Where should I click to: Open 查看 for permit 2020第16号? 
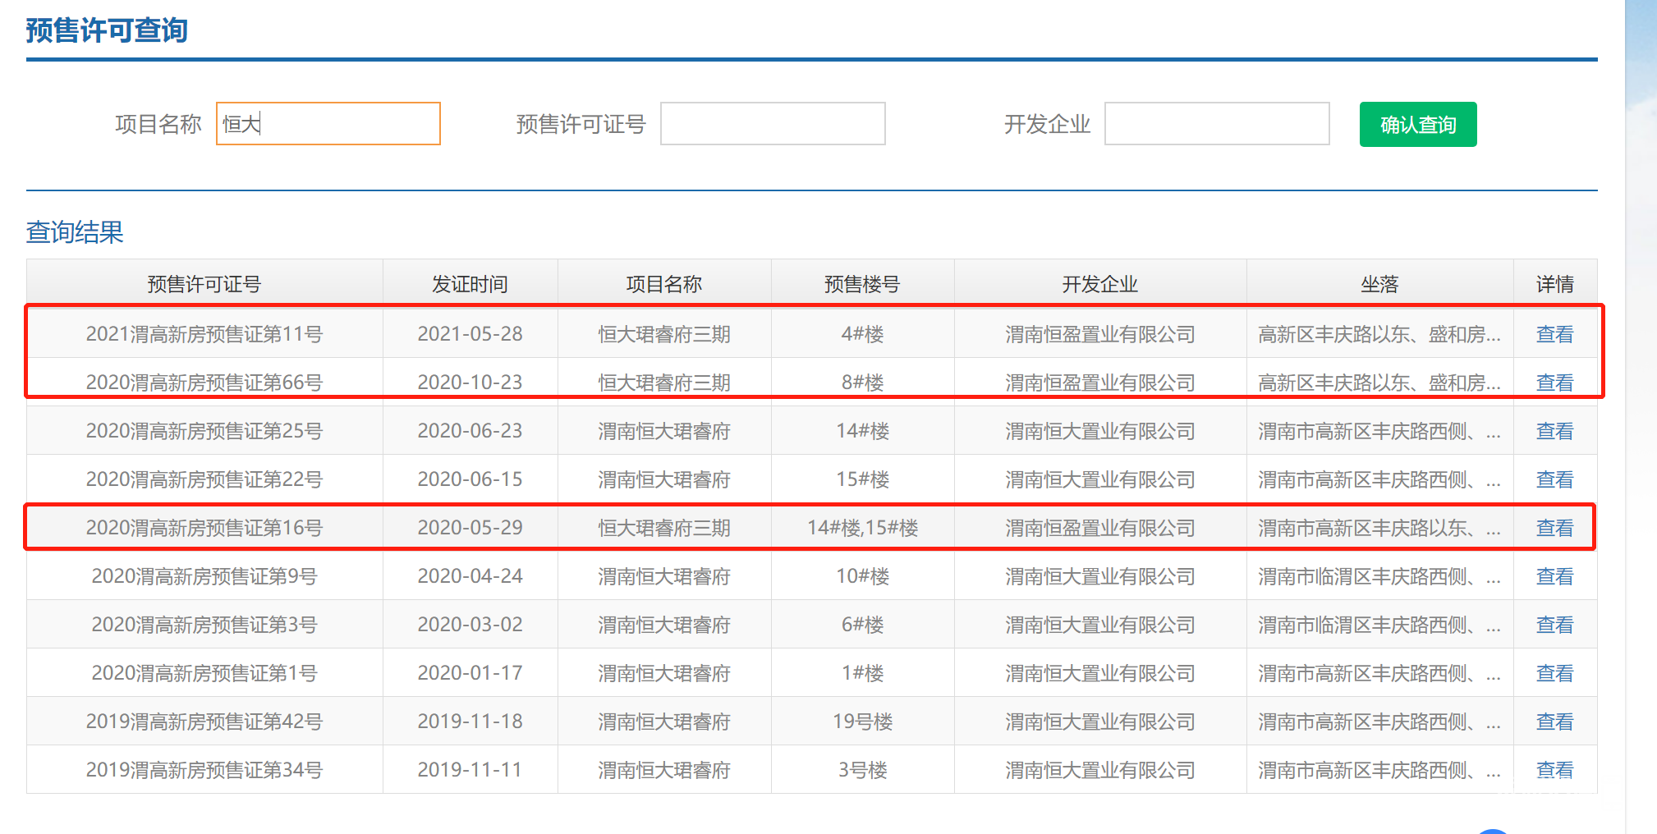point(1554,528)
